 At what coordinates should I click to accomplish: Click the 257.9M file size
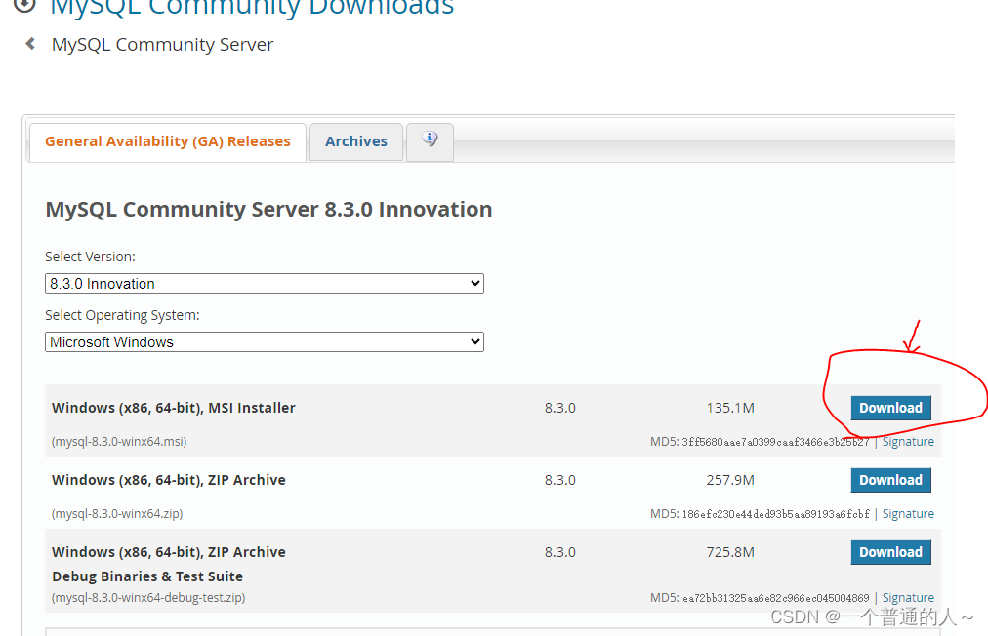730,480
